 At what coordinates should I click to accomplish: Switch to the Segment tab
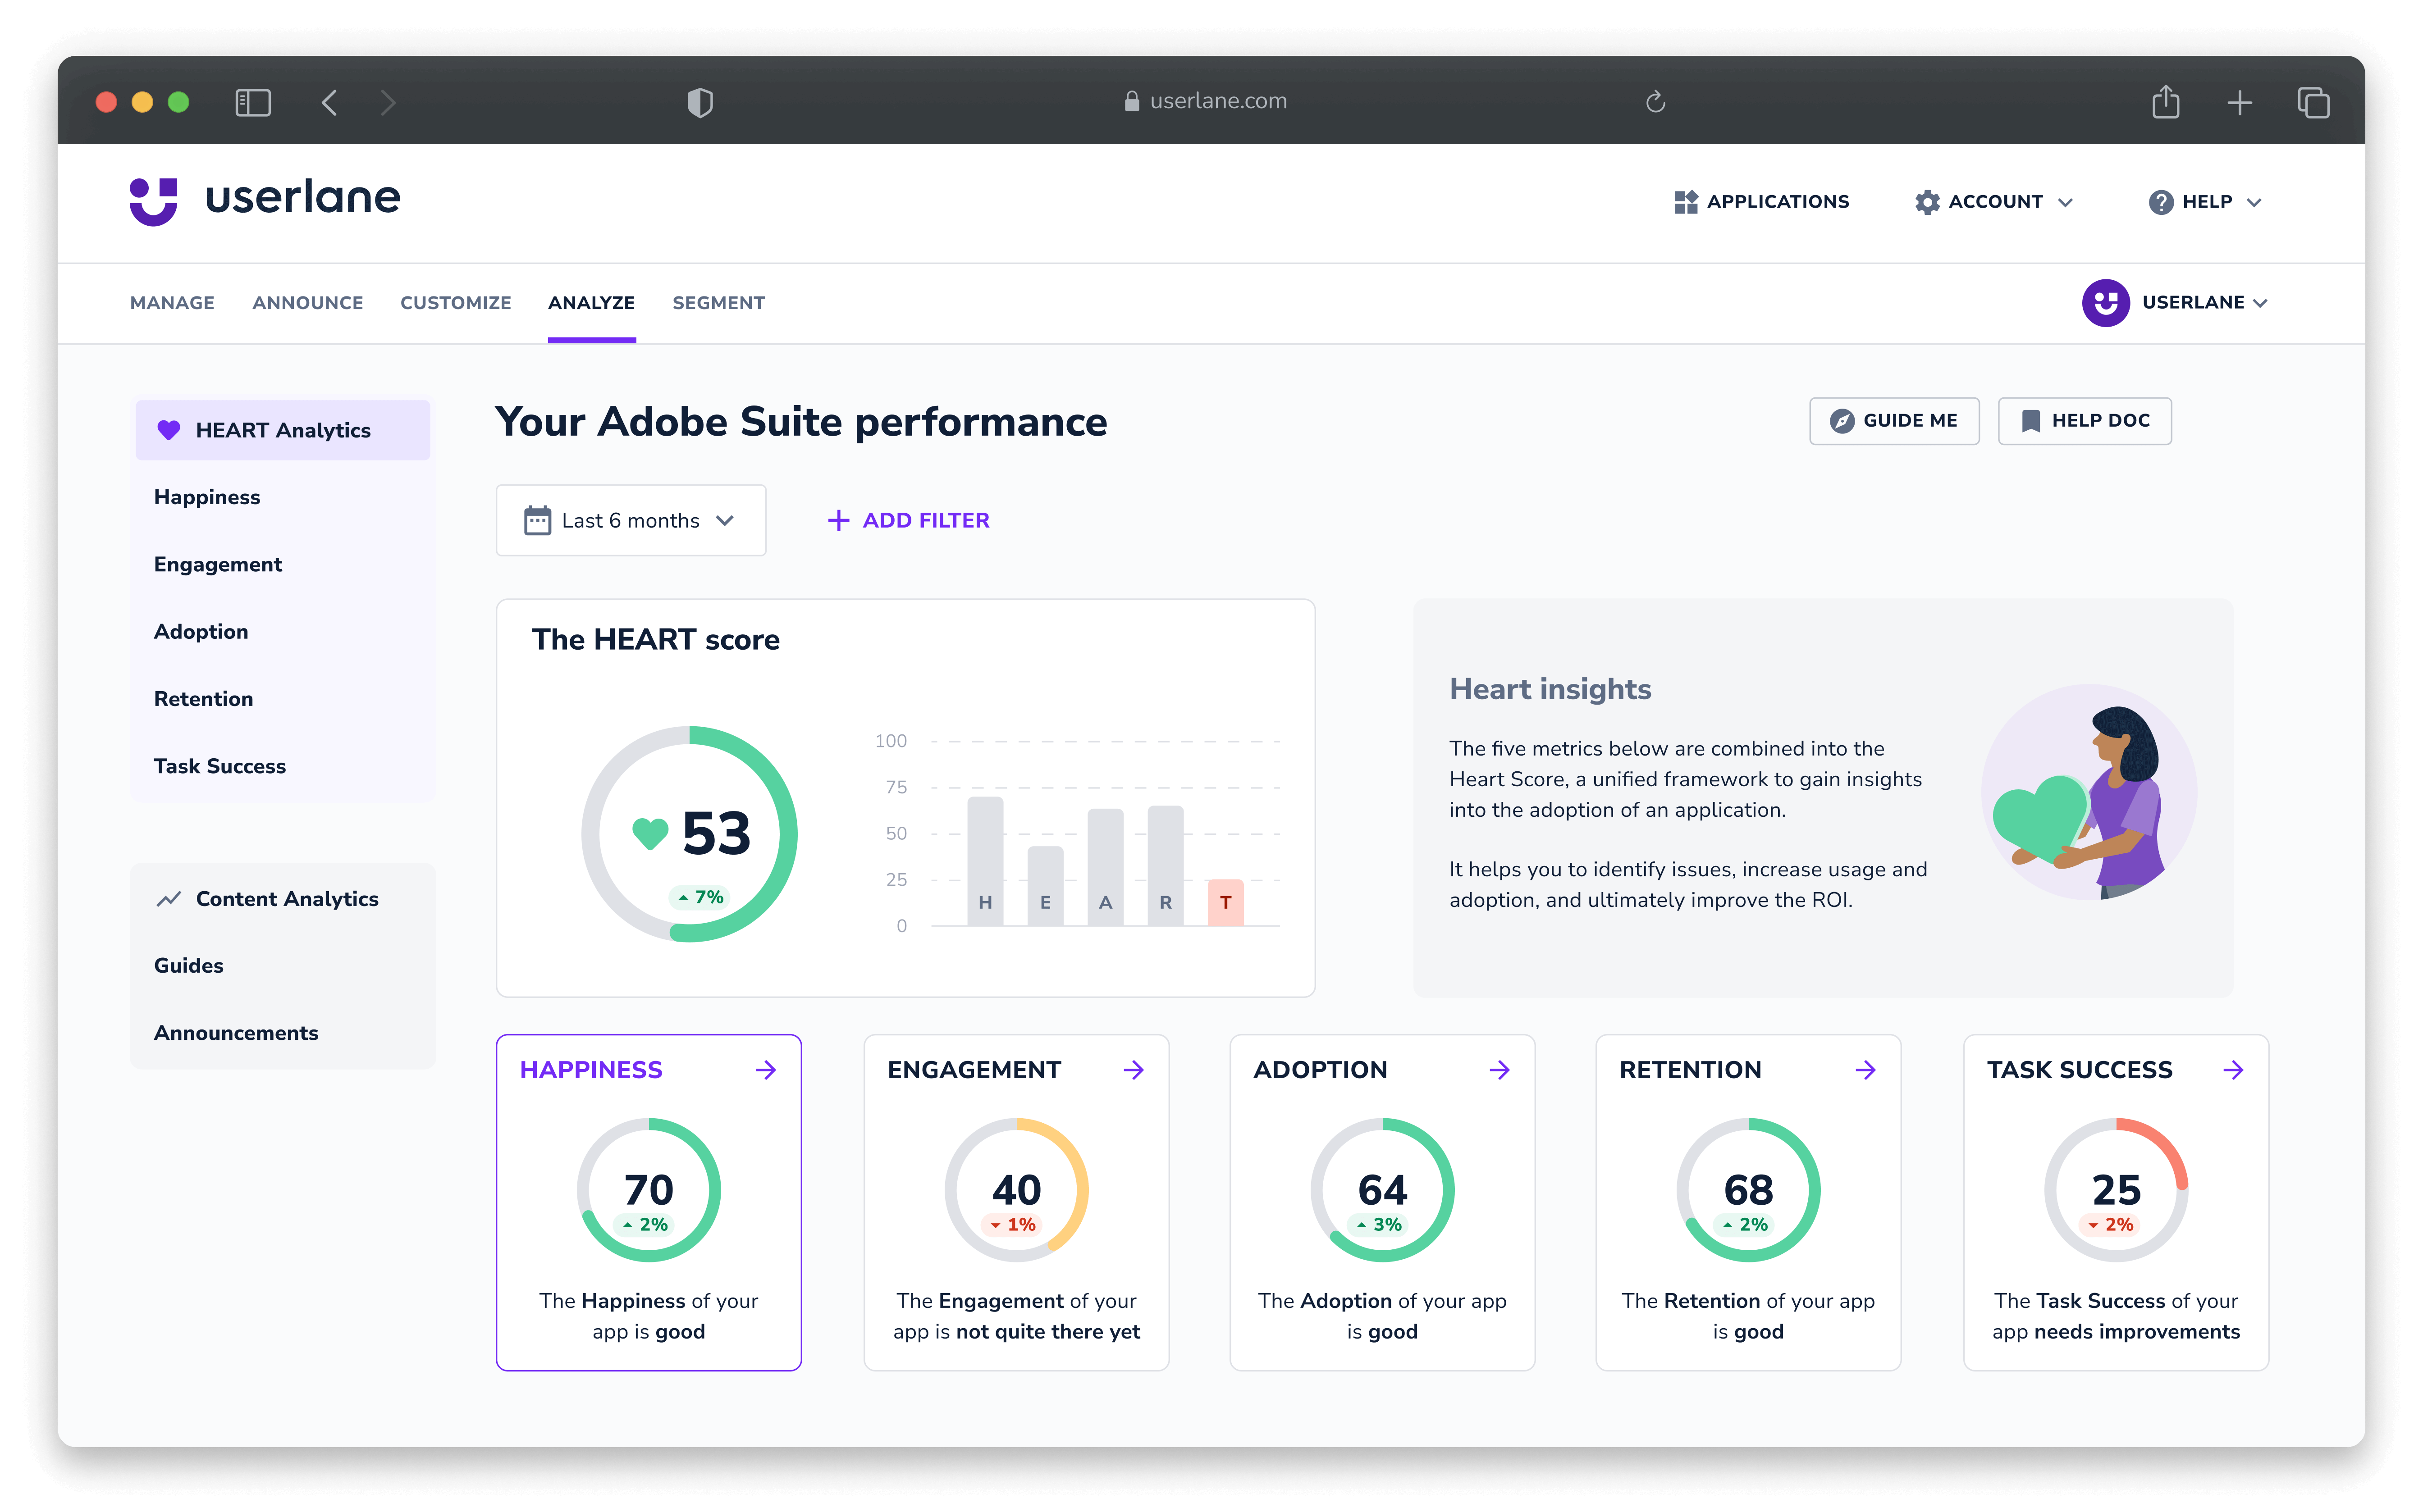(x=718, y=303)
